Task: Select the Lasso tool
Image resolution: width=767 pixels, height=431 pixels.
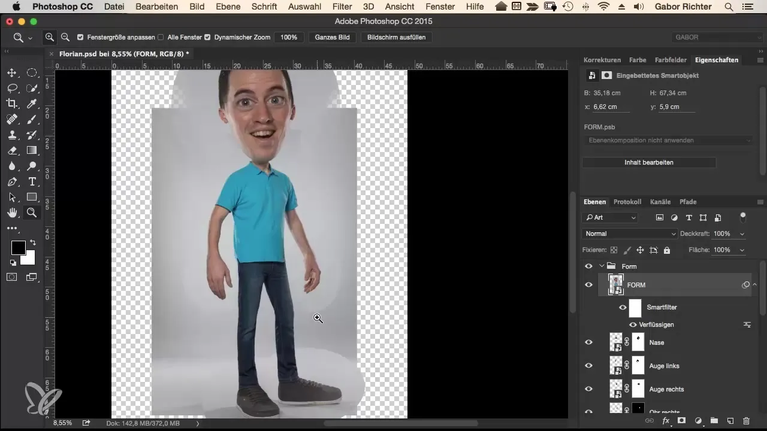Action: click(x=12, y=88)
